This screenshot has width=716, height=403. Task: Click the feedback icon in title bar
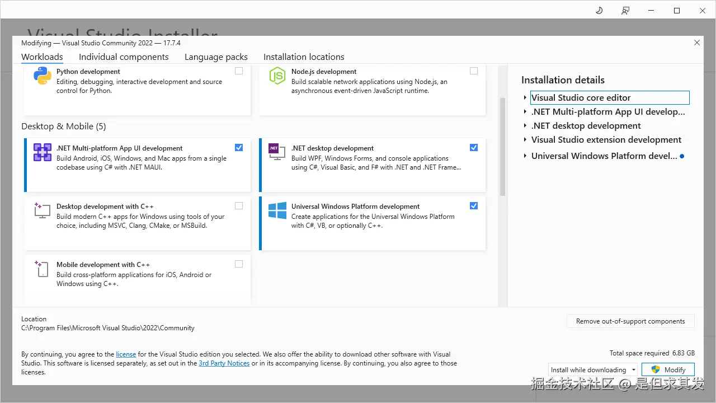[625, 10]
